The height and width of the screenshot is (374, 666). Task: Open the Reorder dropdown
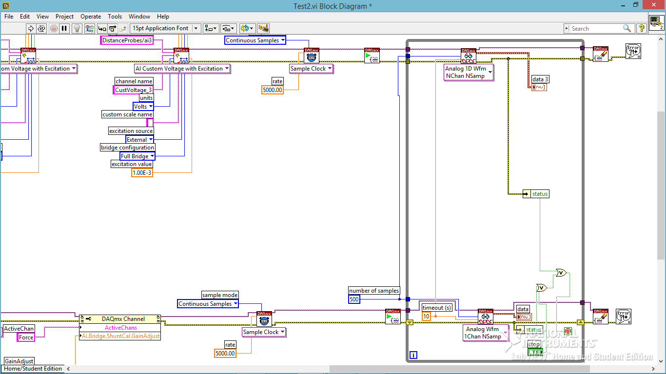(x=247, y=28)
